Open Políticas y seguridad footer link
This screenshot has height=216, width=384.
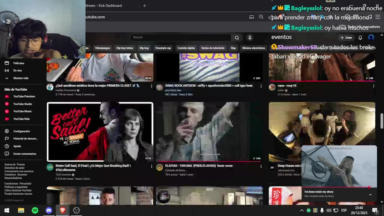[16, 187]
